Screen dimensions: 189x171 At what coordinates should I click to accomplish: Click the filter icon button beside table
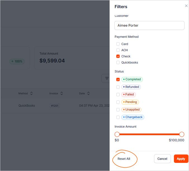tap(106, 79)
